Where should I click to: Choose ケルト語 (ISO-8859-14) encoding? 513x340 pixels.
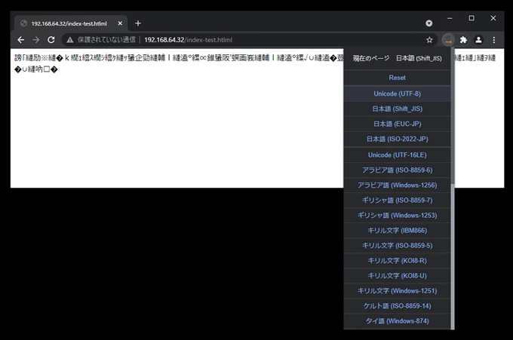[x=397, y=306]
